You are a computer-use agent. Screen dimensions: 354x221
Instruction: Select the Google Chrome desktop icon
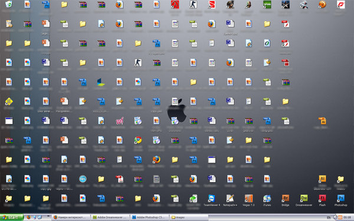coord(138,140)
